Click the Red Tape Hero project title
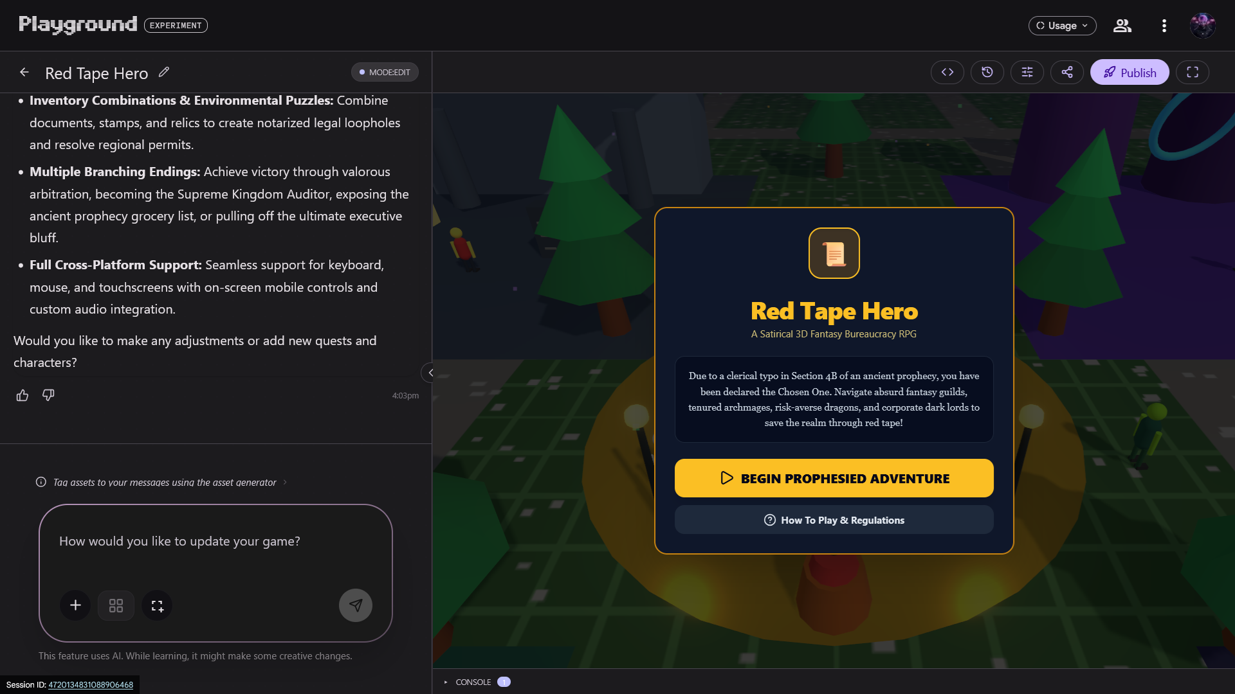Image resolution: width=1235 pixels, height=694 pixels. click(x=96, y=73)
